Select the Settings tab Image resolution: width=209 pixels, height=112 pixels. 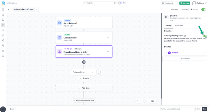[168, 25]
